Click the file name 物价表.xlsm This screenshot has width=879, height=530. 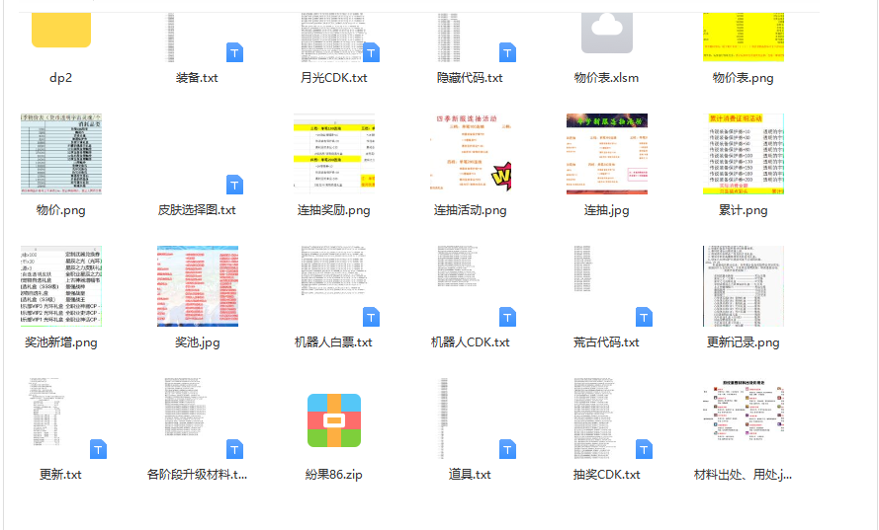(x=606, y=78)
